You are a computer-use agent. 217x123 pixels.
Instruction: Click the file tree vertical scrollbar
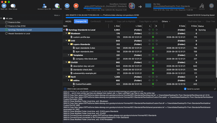pyautogui.click(x=216, y=53)
